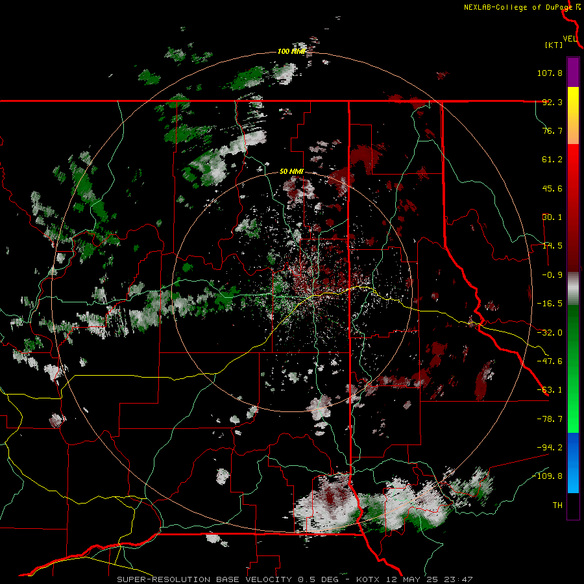This screenshot has height=584, width=584.
Task: Click the 30.1 legend value
Action: coord(552,217)
